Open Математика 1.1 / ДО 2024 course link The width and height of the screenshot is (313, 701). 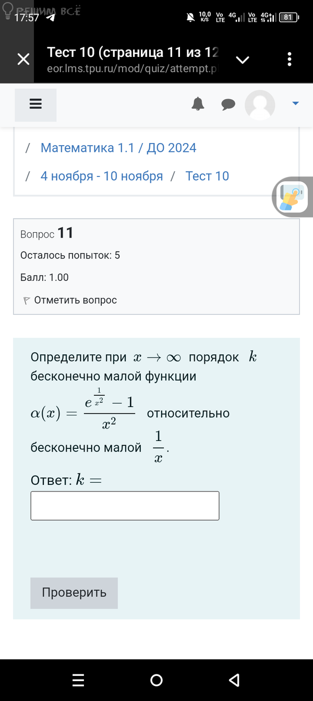click(118, 148)
